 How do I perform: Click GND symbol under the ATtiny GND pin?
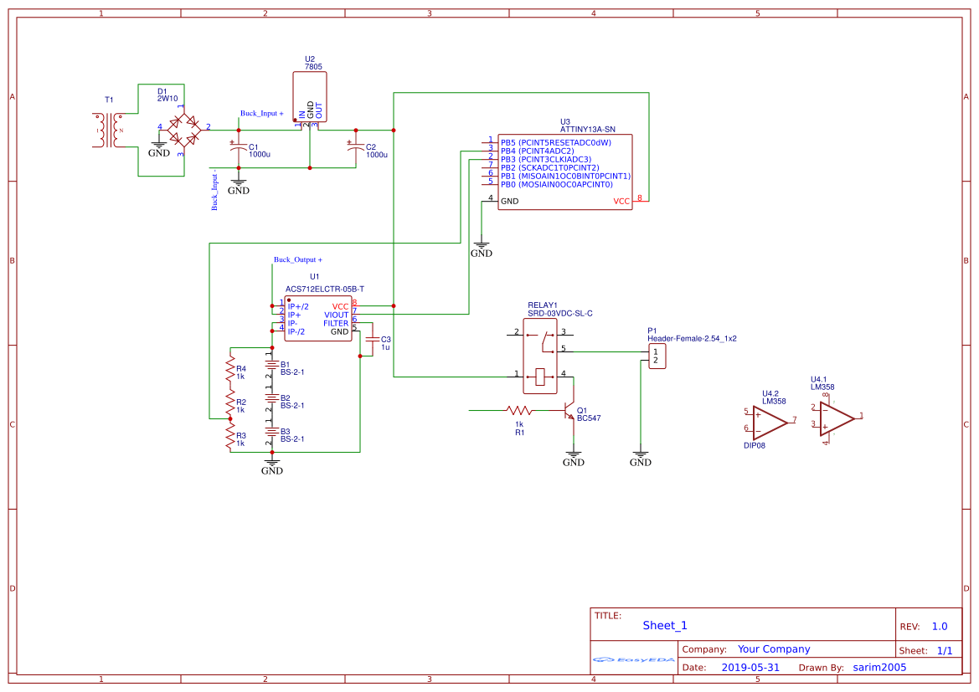482,249
